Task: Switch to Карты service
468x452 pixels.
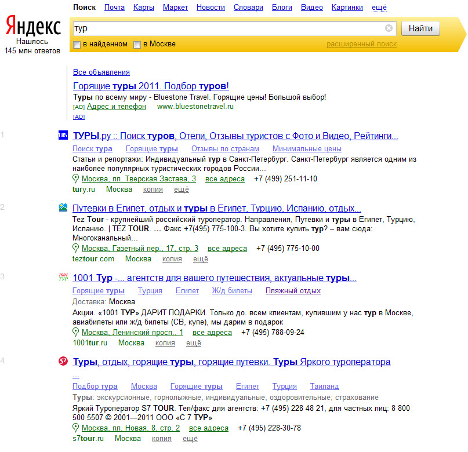Action: 144,8
